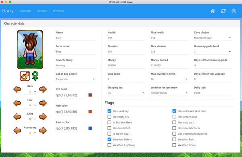The image size is (242, 157).
Task: Click the eye color rgb text field
Action: coord(70,95)
